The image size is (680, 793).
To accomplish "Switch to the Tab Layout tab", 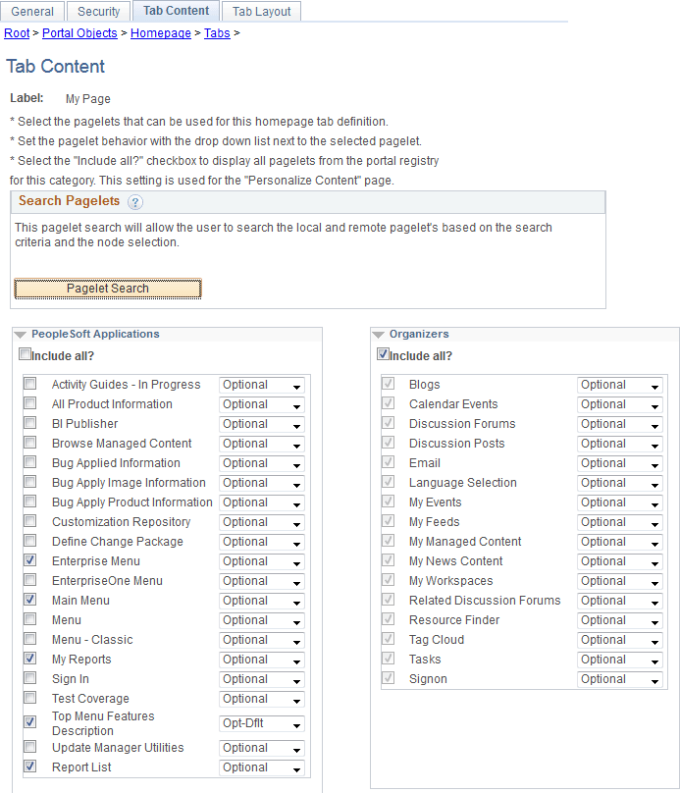I will (x=261, y=11).
